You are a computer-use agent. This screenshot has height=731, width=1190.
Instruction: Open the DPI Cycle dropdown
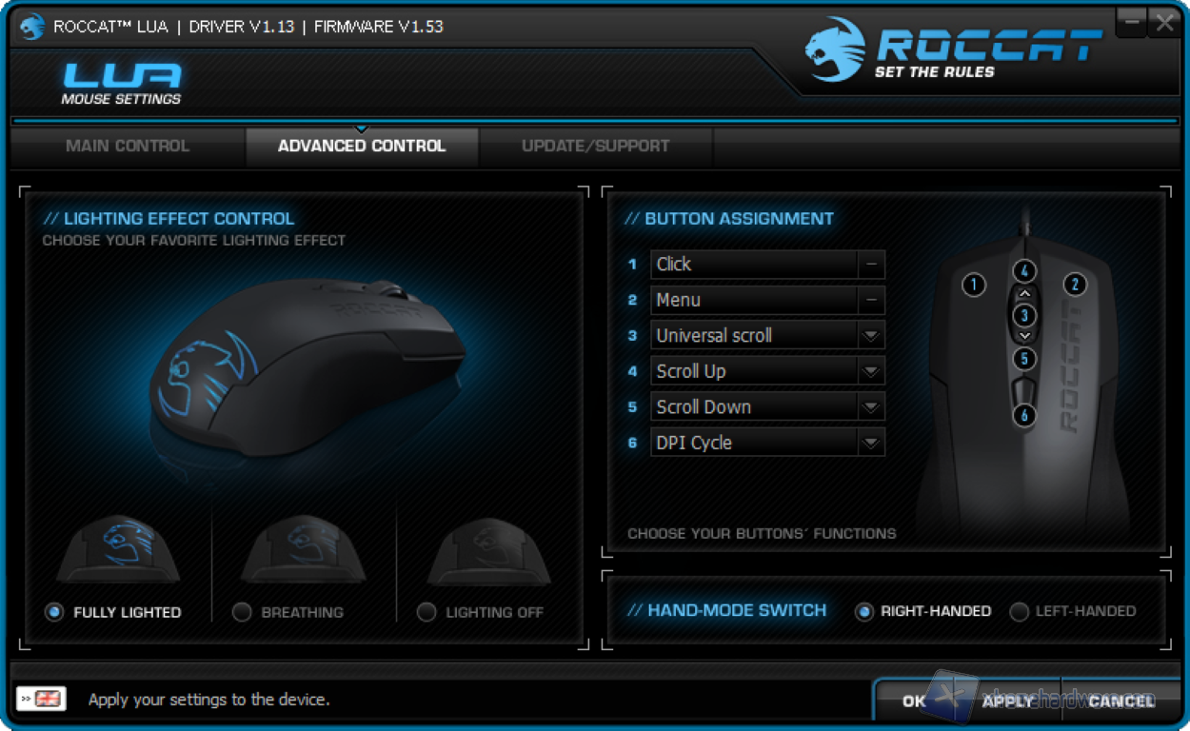[869, 443]
